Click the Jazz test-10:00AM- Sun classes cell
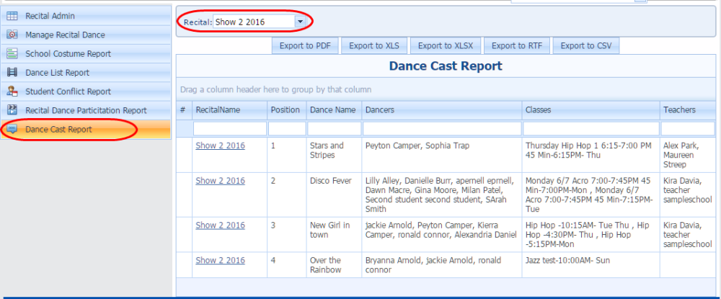 [x=591, y=265]
